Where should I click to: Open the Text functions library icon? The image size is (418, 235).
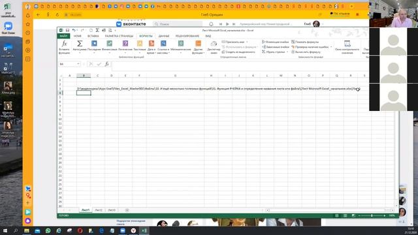pos(140,44)
